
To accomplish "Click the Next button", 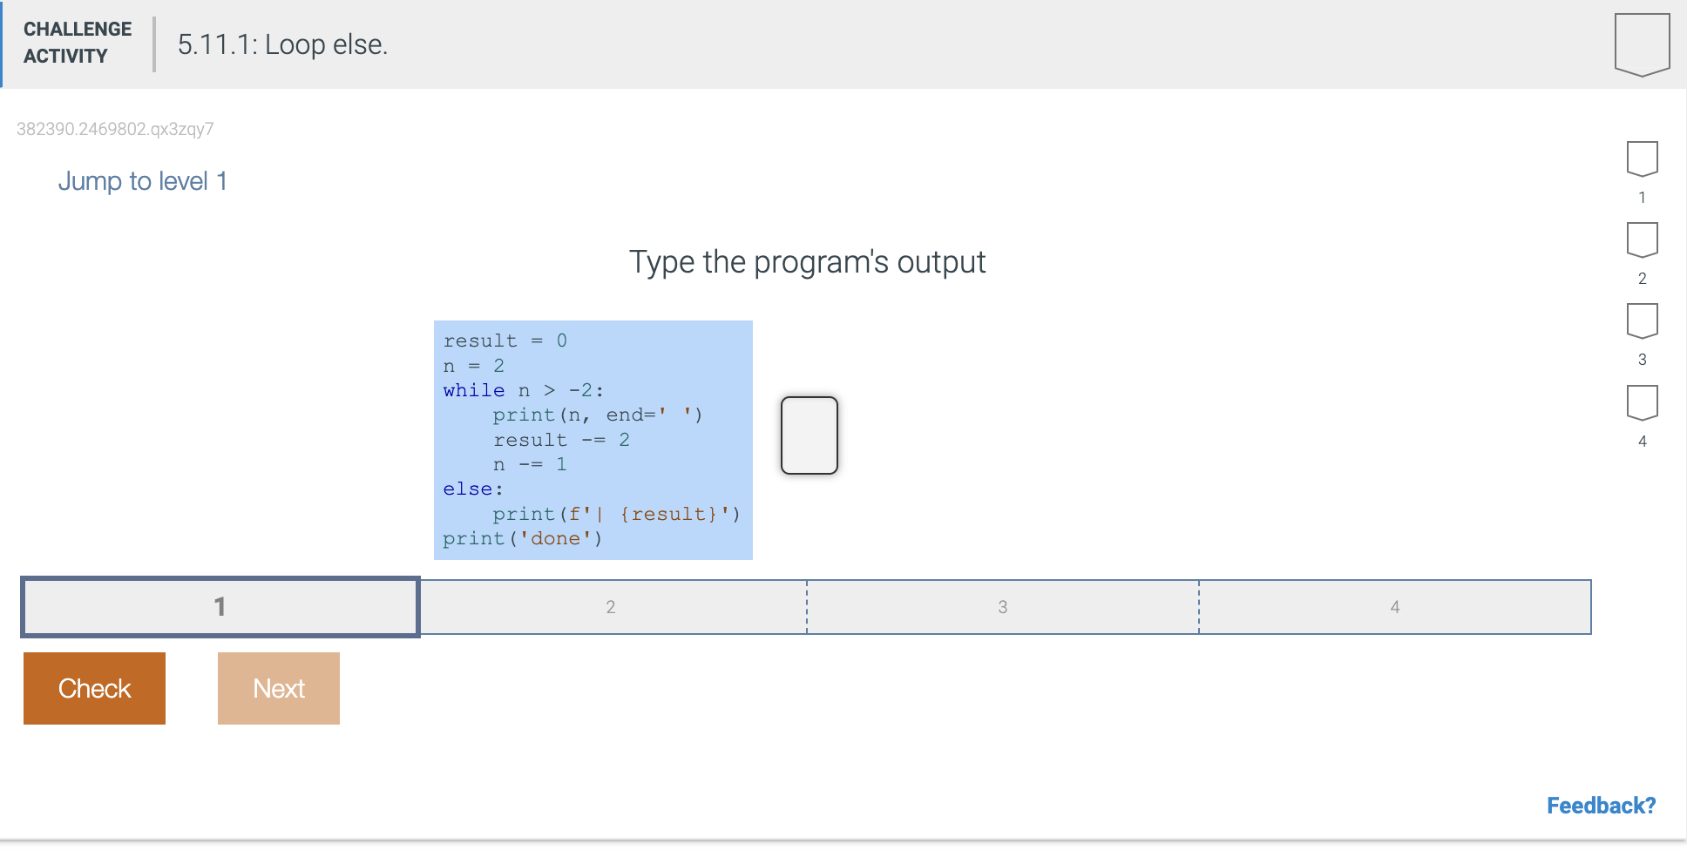I will tap(278, 688).
